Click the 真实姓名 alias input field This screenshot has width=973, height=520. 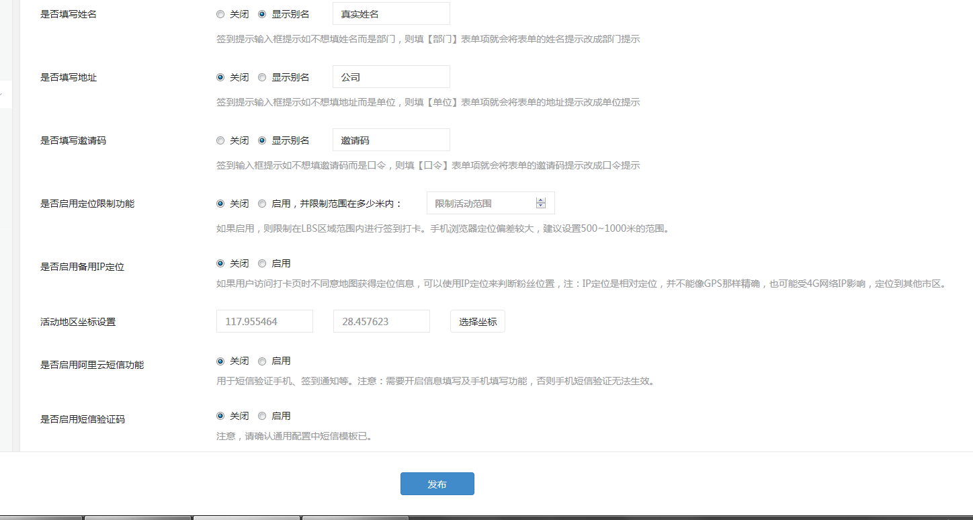tap(391, 13)
